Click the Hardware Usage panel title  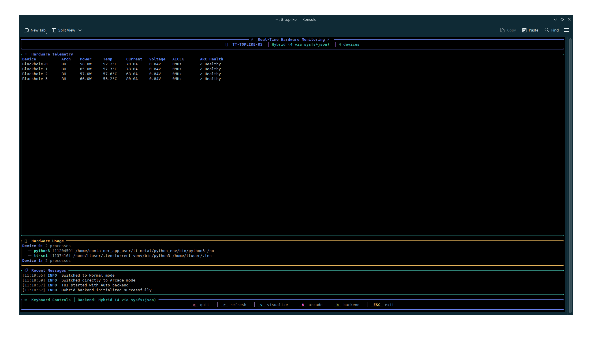pyautogui.click(x=48, y=241)
